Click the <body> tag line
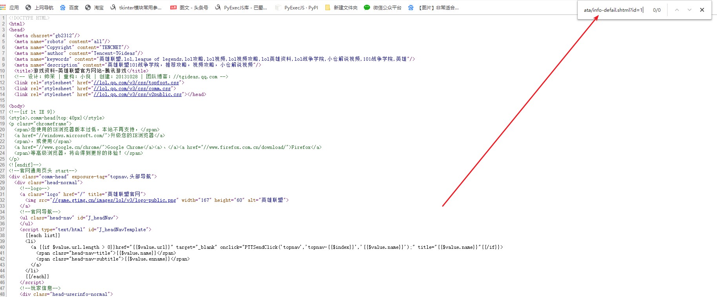The image size is (717, 297). 17,106
